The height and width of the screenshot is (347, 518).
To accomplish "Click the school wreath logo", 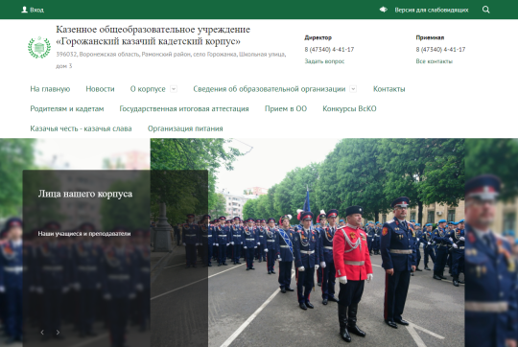I will (39, 47).
